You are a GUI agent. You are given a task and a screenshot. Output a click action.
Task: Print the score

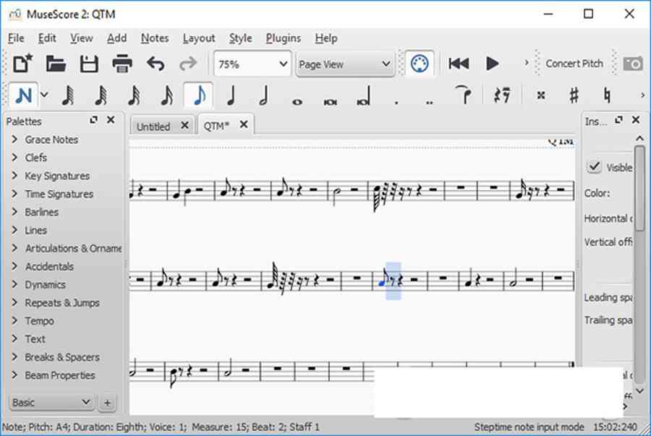click(122, 64)
